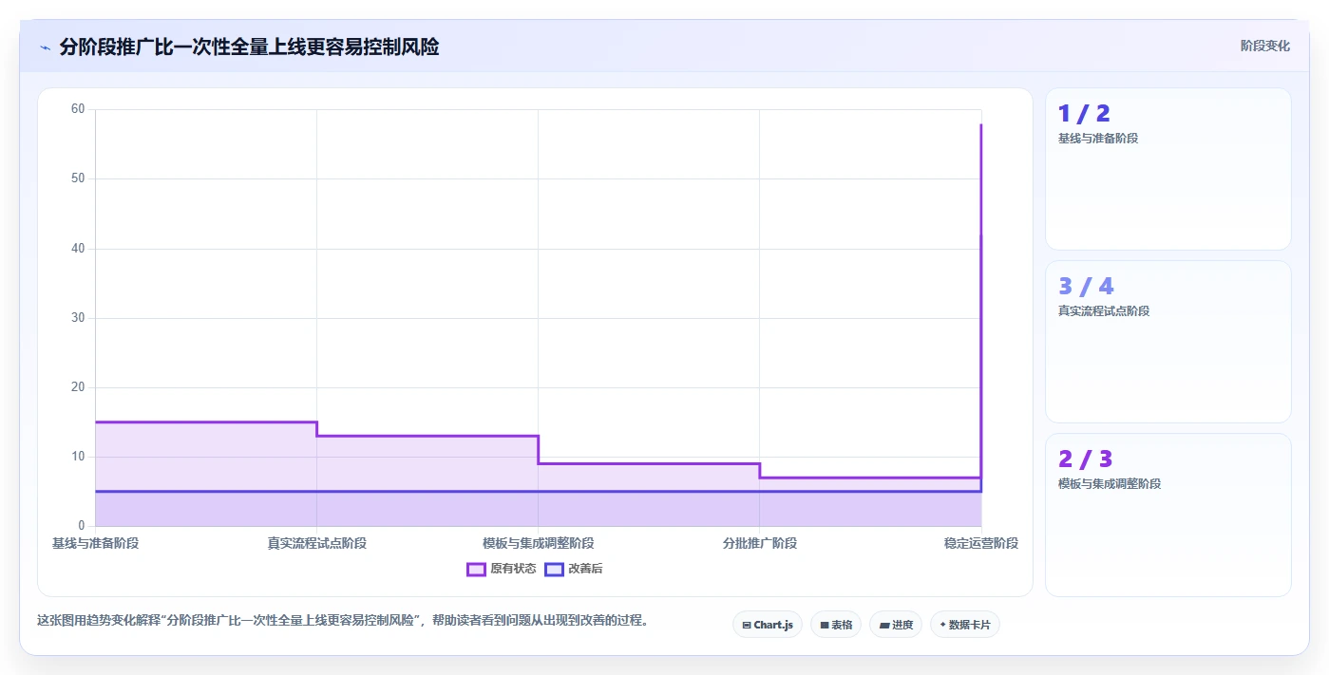Click the trend icon beside the title
1329x675 pixels.
tap(45, 47)
